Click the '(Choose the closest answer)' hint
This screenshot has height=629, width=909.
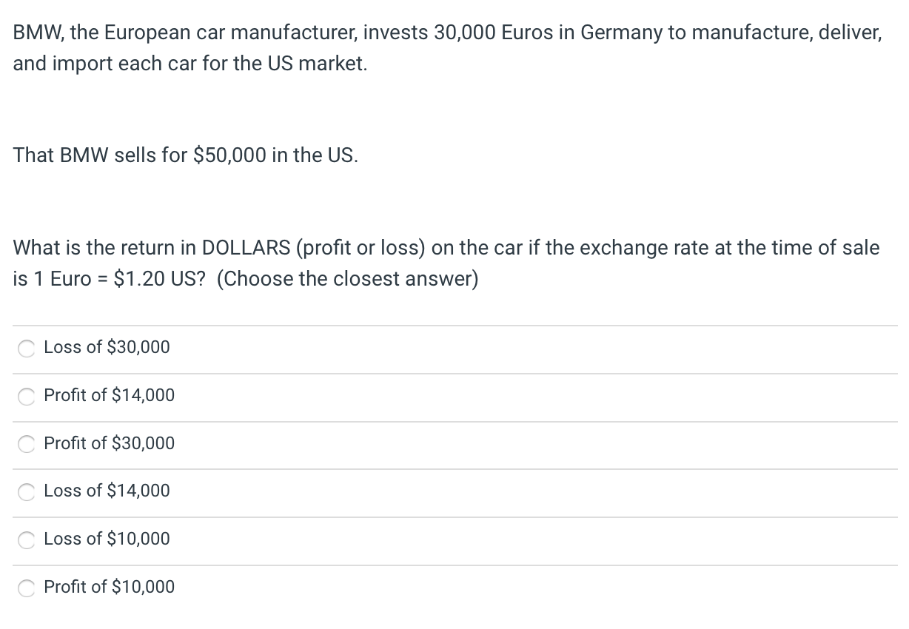coord(348,279)
